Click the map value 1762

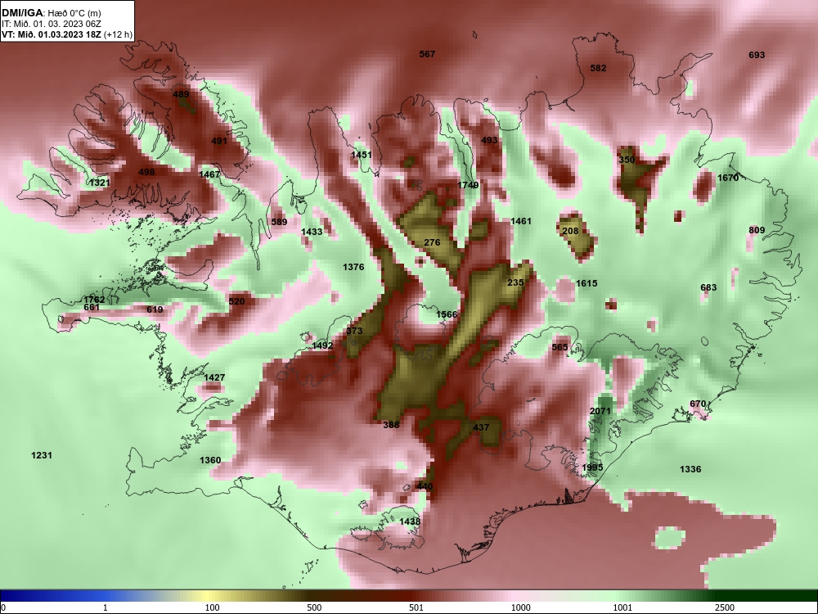(94, 300)
